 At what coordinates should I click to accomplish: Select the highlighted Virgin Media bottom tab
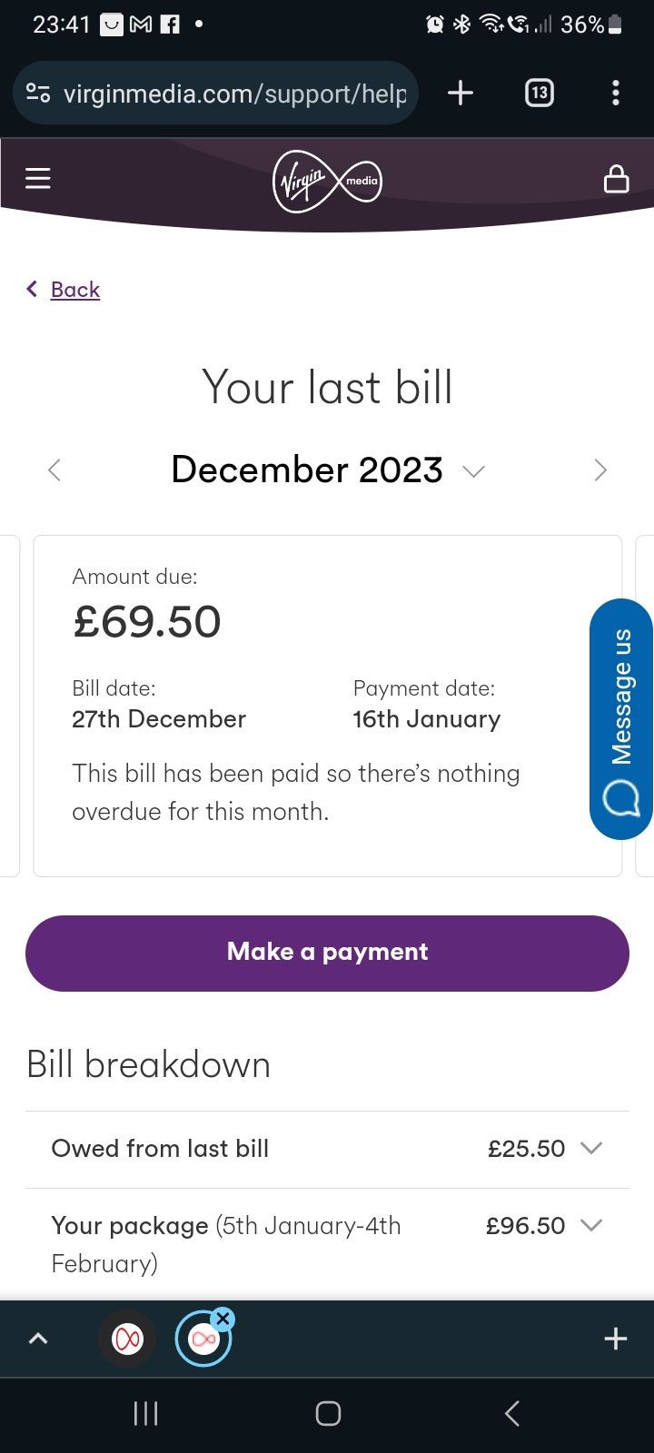(x=203, y=1339)
